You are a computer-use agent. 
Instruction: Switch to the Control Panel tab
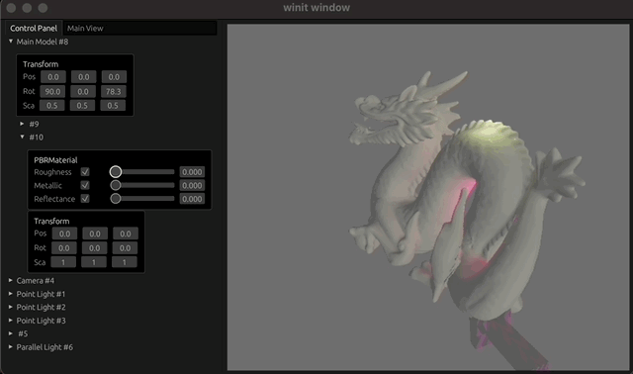tap(34, 28)
